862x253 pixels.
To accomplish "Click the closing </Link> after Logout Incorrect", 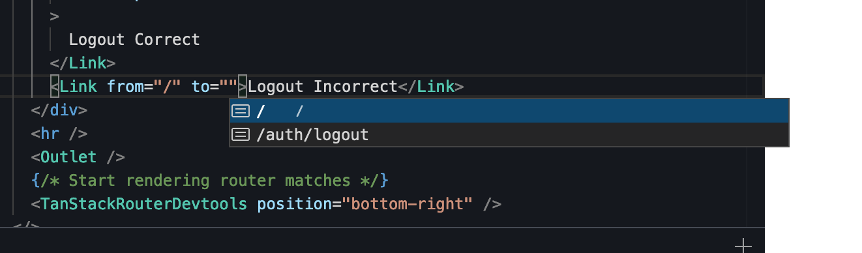I will point(431,86).
